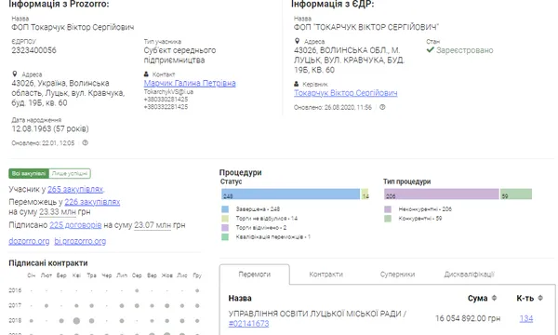Open the 265 закупівлях link
558x335 pixels.
75,189
